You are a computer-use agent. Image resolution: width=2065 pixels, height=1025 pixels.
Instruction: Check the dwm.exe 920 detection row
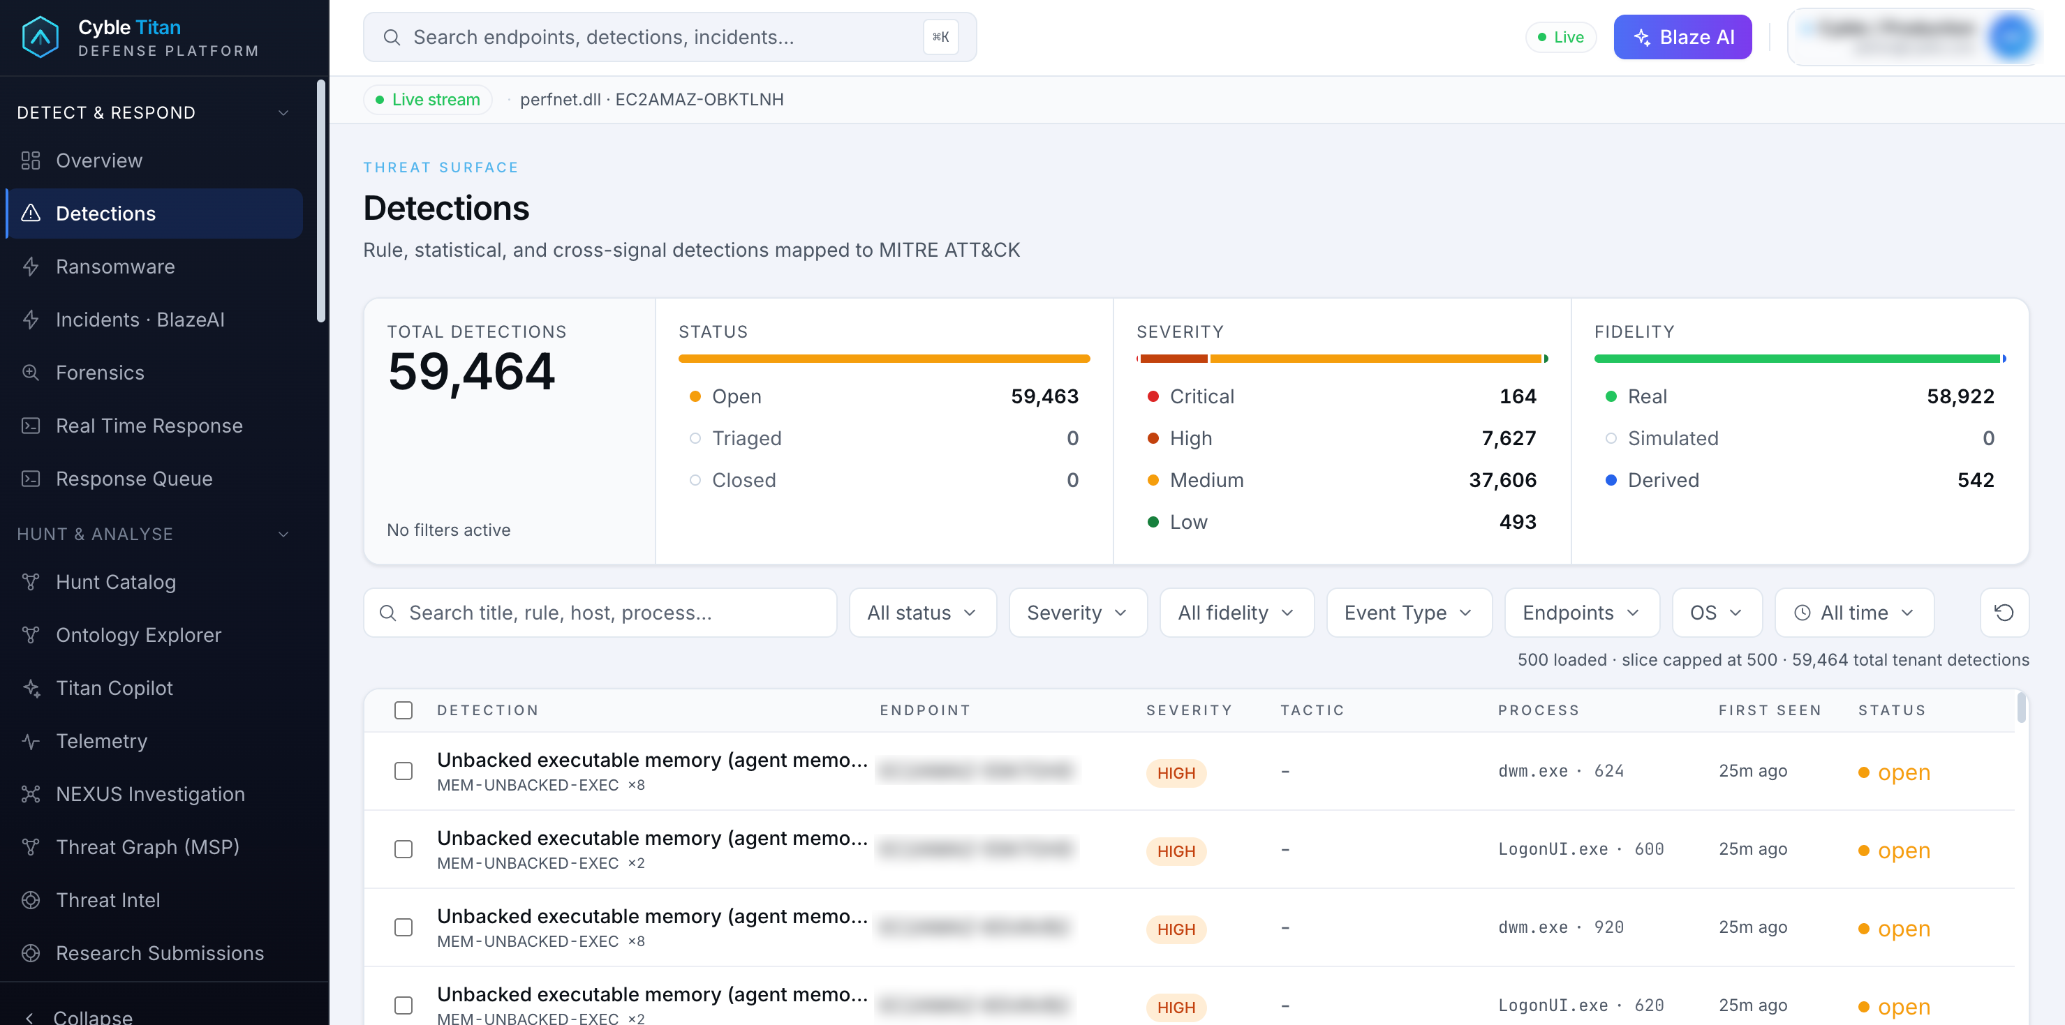404,927
